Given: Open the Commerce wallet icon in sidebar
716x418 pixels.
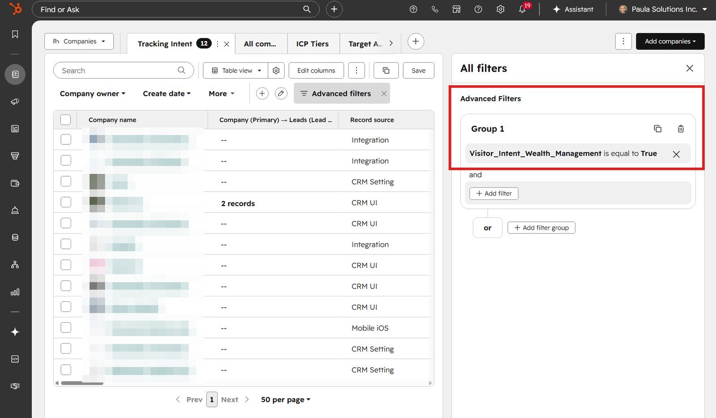Looking at the screenshot, I should click(15, 183).
